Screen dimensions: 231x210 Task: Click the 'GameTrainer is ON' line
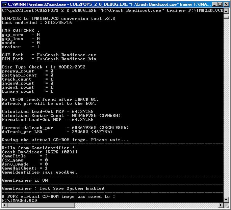[x=25, y=180]
